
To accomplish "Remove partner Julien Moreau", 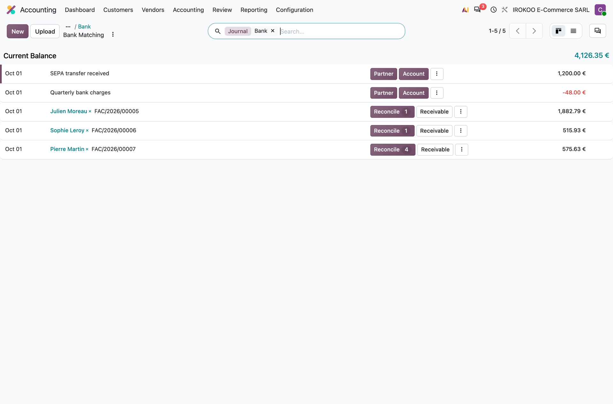I will [90, 112].
